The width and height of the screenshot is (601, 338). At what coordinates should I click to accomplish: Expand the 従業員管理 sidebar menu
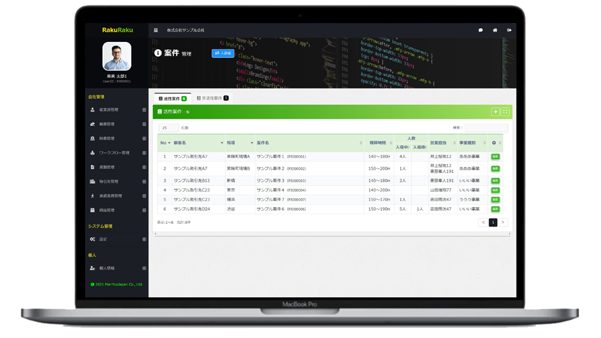click(144, 110)
